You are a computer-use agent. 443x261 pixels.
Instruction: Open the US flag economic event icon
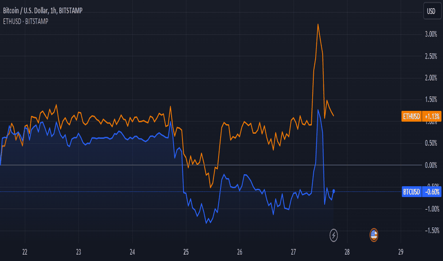[374, 235]
